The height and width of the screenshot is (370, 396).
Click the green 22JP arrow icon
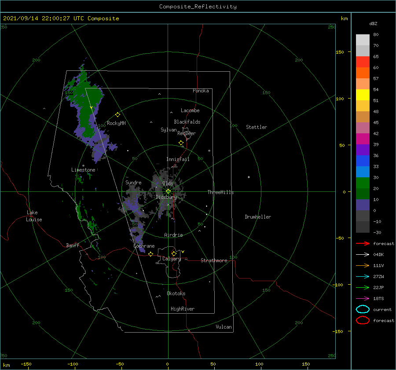(x=363, y=287)
